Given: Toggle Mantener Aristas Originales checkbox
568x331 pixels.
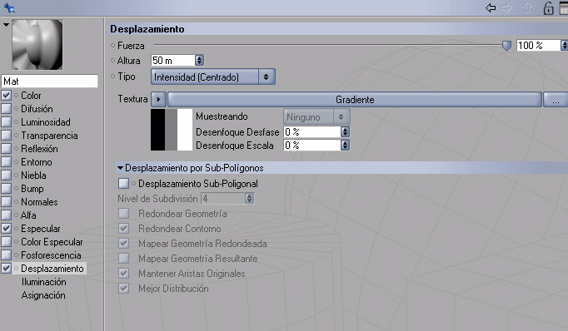Looking at the screenshot, I should pos(123,273).
